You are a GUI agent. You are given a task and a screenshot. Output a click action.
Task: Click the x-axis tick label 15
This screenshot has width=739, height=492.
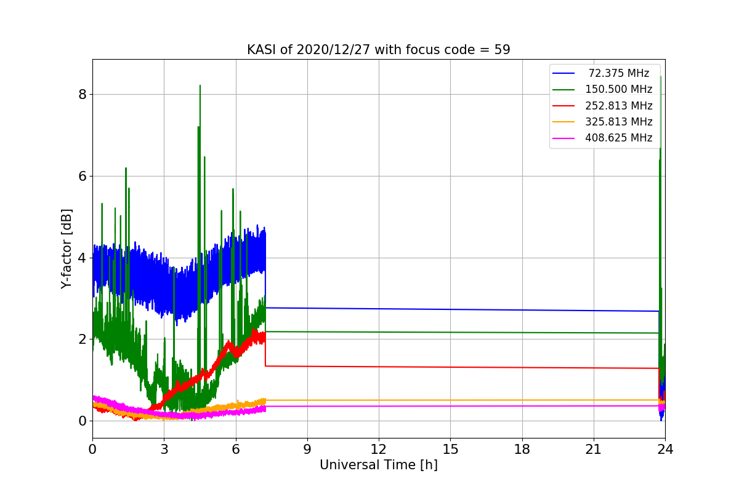(x=450, y=450)
